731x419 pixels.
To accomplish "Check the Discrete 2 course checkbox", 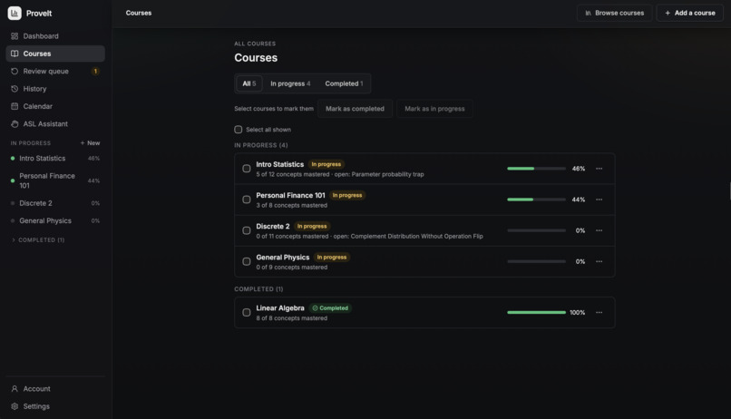I will 247,230.
